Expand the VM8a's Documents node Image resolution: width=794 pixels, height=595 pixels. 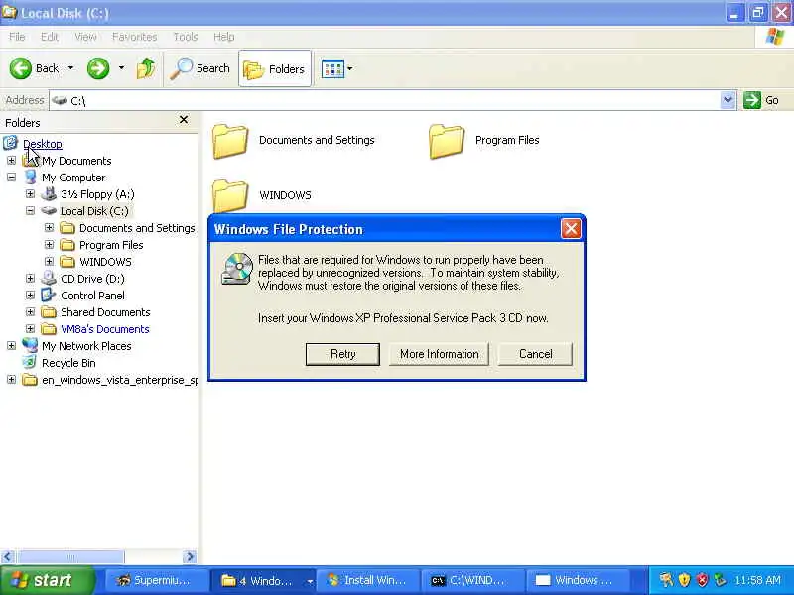click(x=30, y=329)
